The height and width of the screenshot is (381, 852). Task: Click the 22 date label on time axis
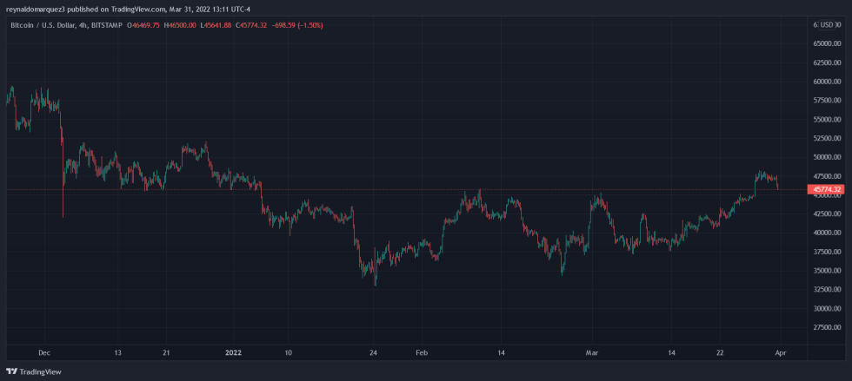click(x=721, y=352)
